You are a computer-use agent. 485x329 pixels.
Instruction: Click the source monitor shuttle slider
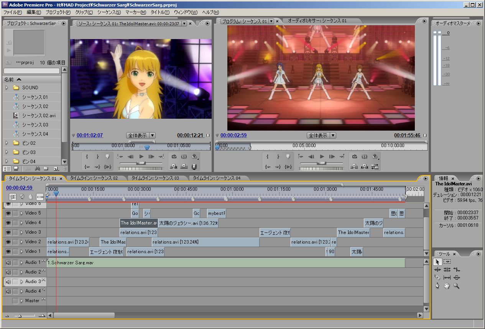pos(141,163)
